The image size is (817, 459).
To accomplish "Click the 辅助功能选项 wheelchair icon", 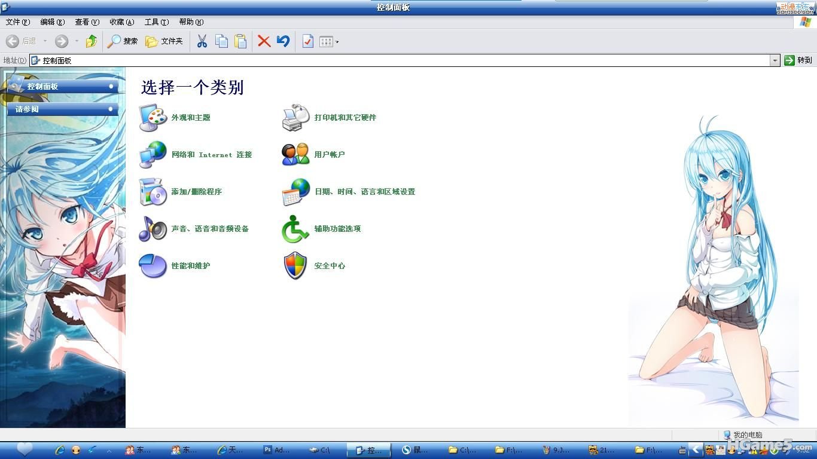I will click(296, 229).
